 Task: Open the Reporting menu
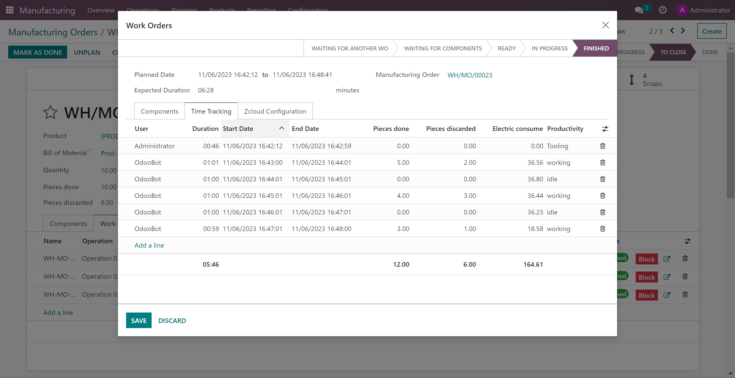(x=261, y=10)
